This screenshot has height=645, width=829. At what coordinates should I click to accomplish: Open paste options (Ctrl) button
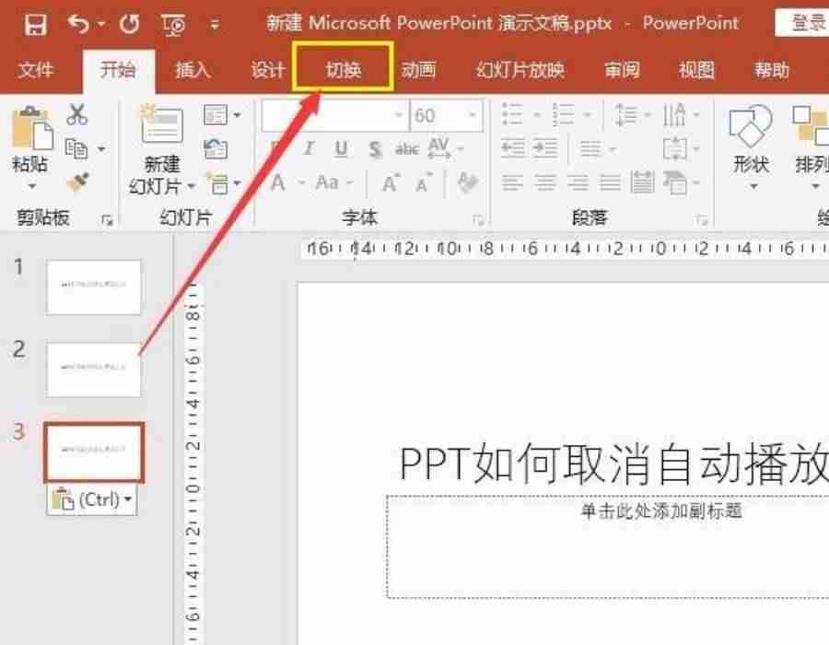(92, 499)
